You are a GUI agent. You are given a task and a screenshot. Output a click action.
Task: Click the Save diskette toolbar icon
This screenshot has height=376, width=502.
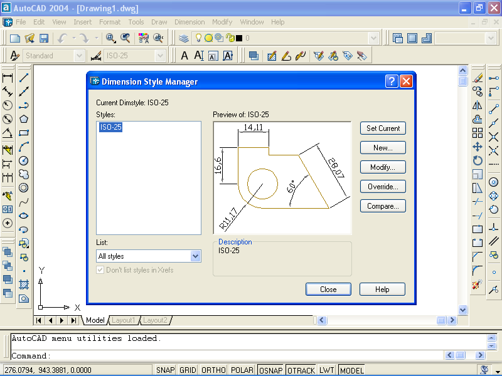(x=44, y=38)
